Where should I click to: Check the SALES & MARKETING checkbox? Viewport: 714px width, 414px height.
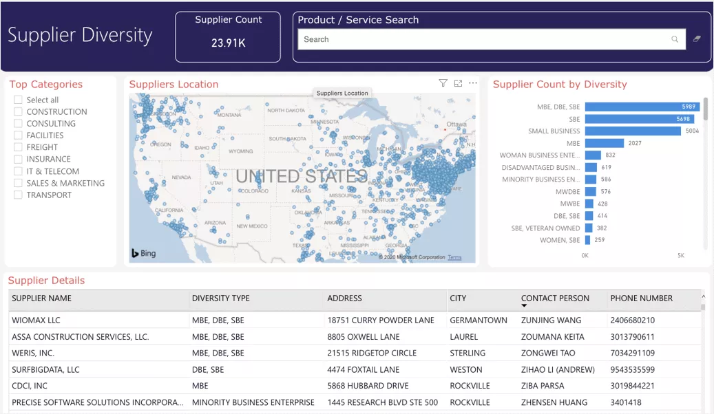tap(17, 183)
